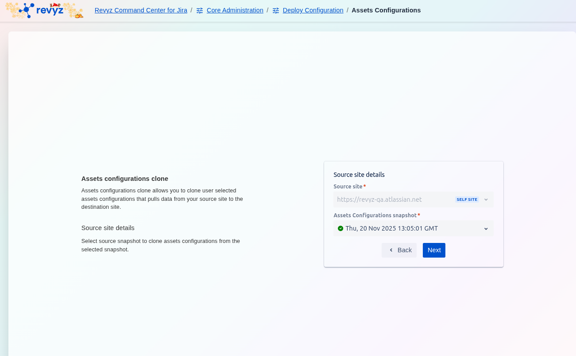Click the Assets Configurations snapshot field label

coord(375,215)
